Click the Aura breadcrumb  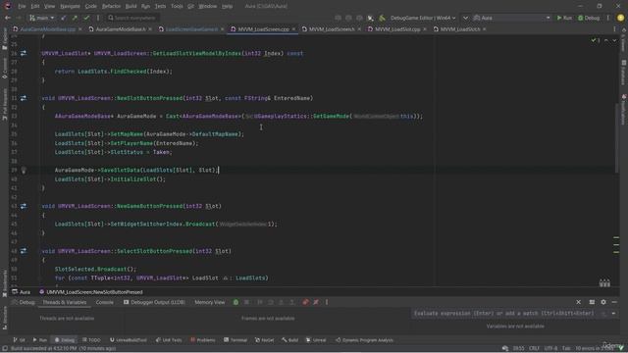click(x=22, y=292)
